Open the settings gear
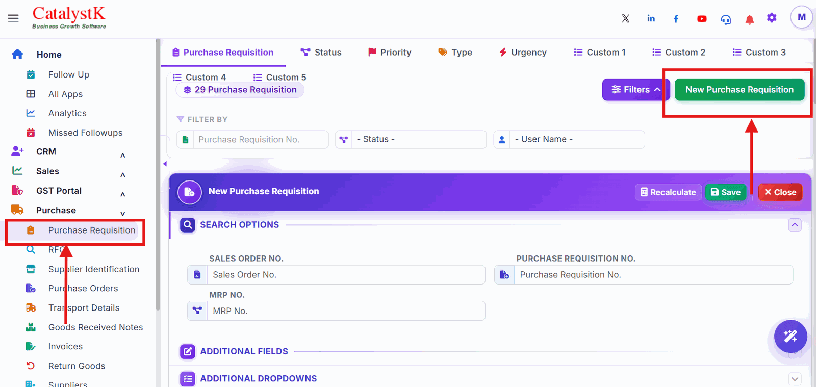This screenshot has width=816, height=387. (772, 18)
